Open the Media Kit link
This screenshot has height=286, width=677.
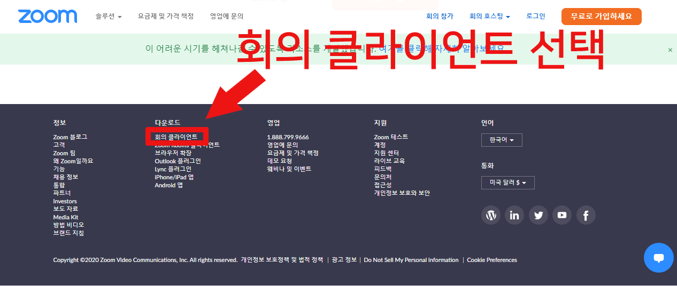pos(66,217)
